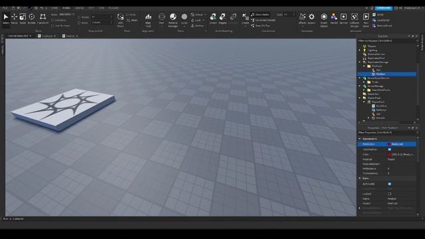The width and height of the screenshot is (425, 239).
Task: Insert a new ModuleScript
Action: click(x=382, y=25)
